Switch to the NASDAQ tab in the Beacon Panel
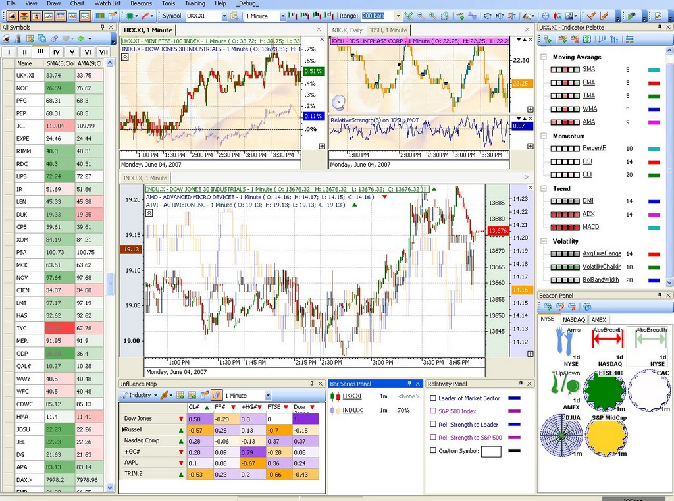Viewport: 674px width, 501px height. 574,319
